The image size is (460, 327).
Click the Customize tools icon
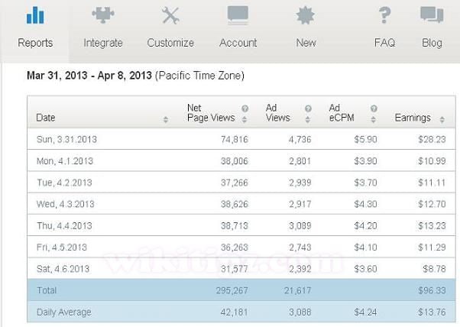pyautogui.click(x=170, y=15)
